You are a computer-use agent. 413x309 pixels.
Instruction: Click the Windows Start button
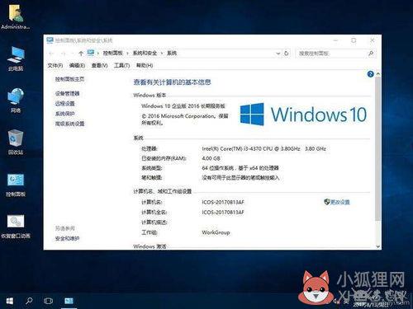click(x=9, y=301)
